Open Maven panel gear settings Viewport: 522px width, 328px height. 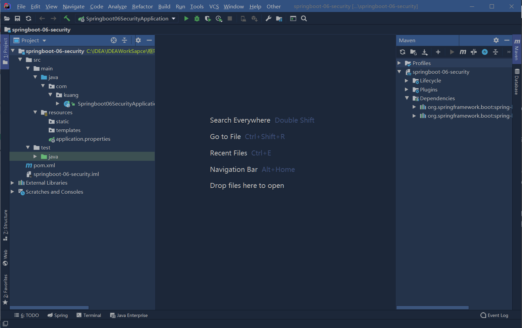tap(496, 40)
